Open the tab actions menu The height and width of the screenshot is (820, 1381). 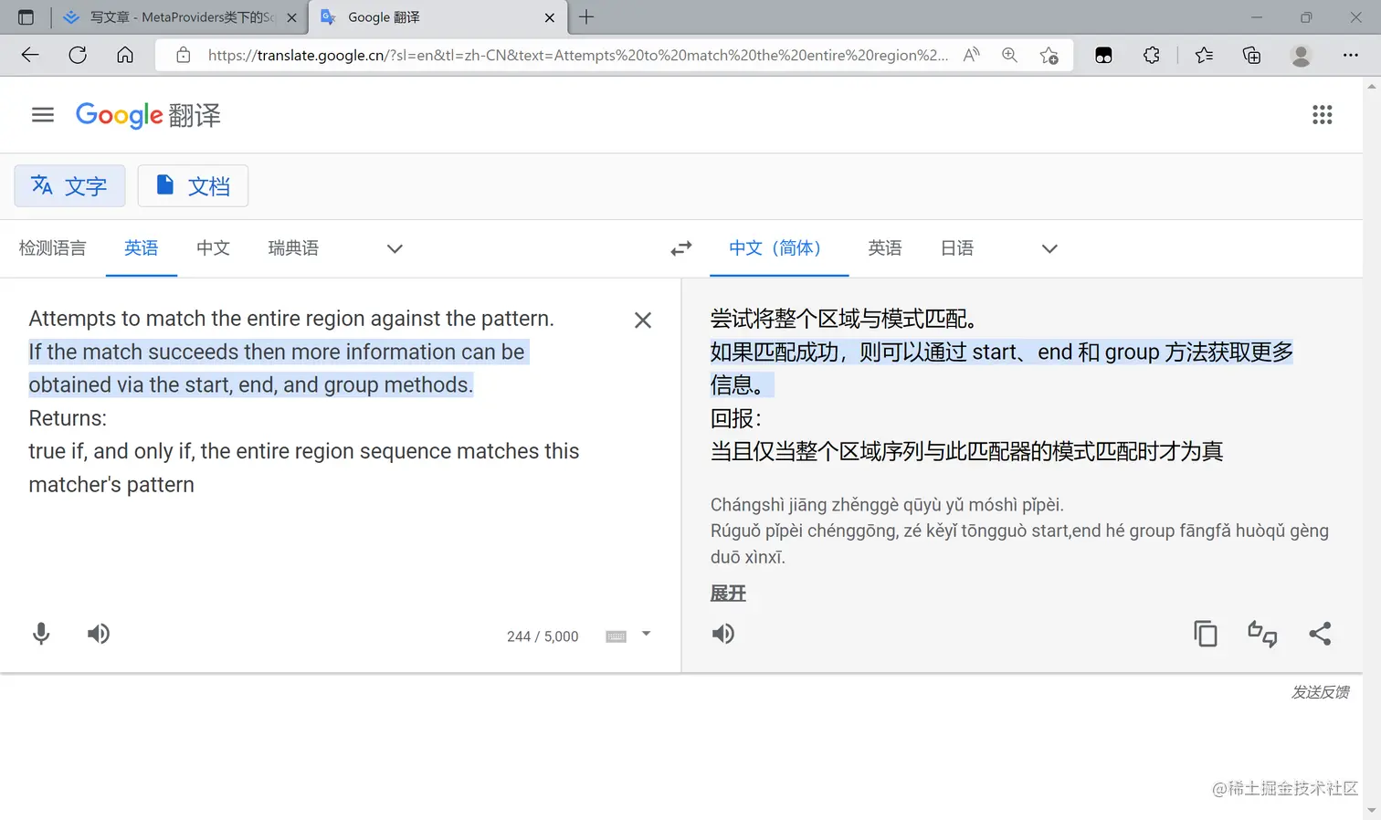tap(26, 17)
